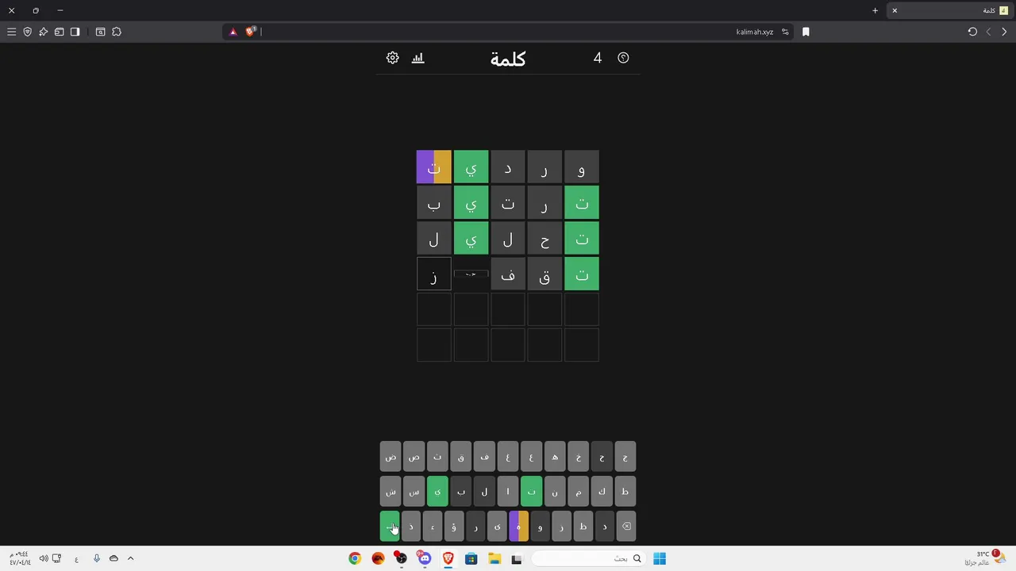Viewport: 1016px width, 571px height.
Task: Delete a letter with the backspace key
Action: (x=626, y=527)
